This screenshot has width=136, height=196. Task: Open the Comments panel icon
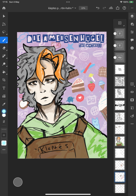click(132, 40)
